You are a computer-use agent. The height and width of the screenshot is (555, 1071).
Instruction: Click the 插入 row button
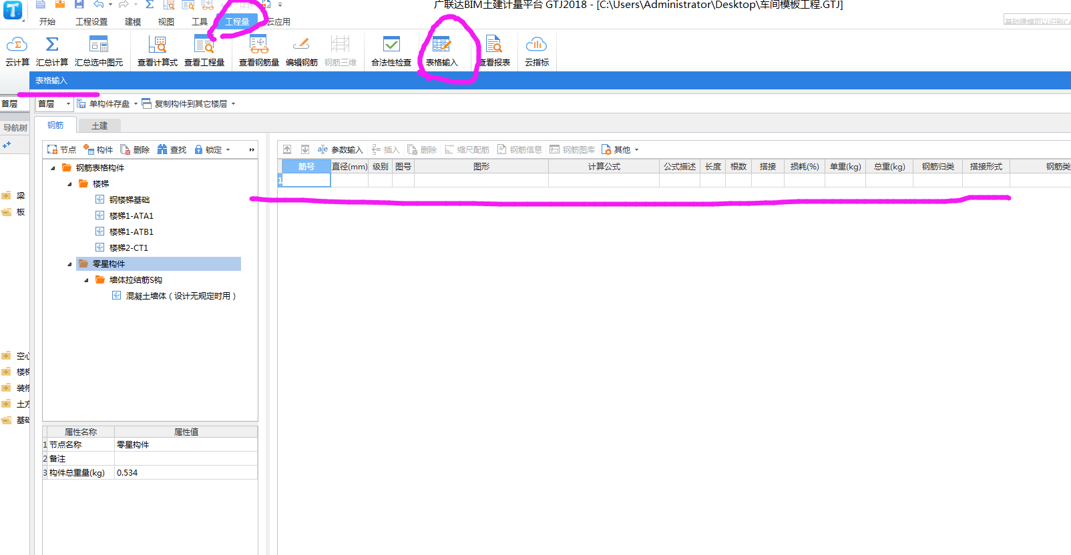pos(385,150)
